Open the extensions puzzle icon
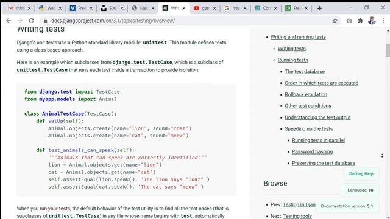 coord(360,21)
